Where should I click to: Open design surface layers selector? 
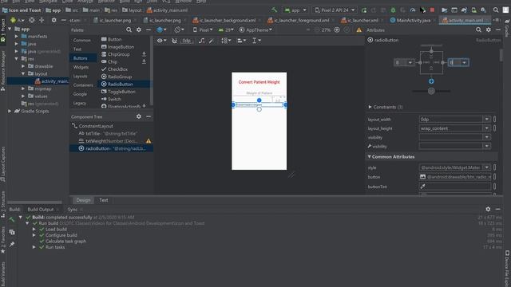161,30
